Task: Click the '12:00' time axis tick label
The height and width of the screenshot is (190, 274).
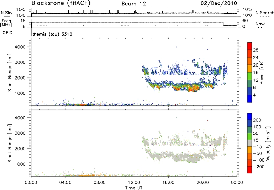Action: (x=134, y=183)
